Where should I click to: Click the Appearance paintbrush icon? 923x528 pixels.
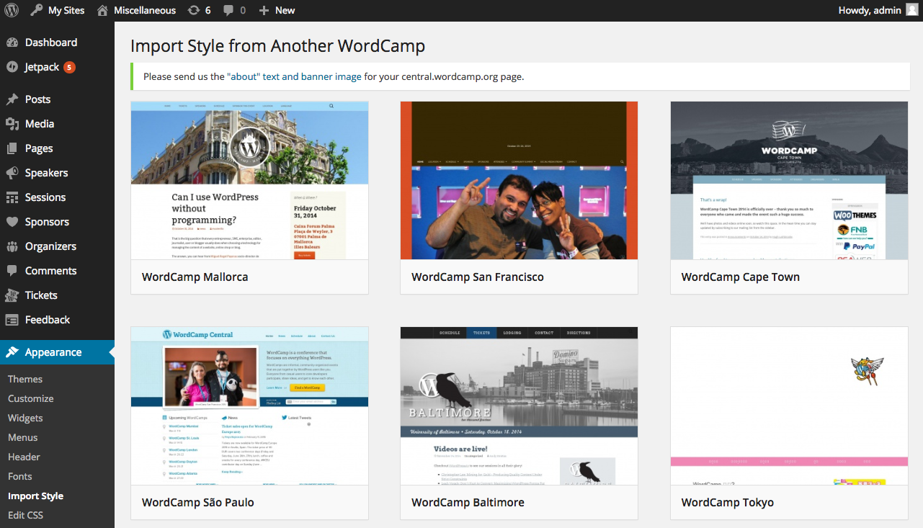[12, 352]
